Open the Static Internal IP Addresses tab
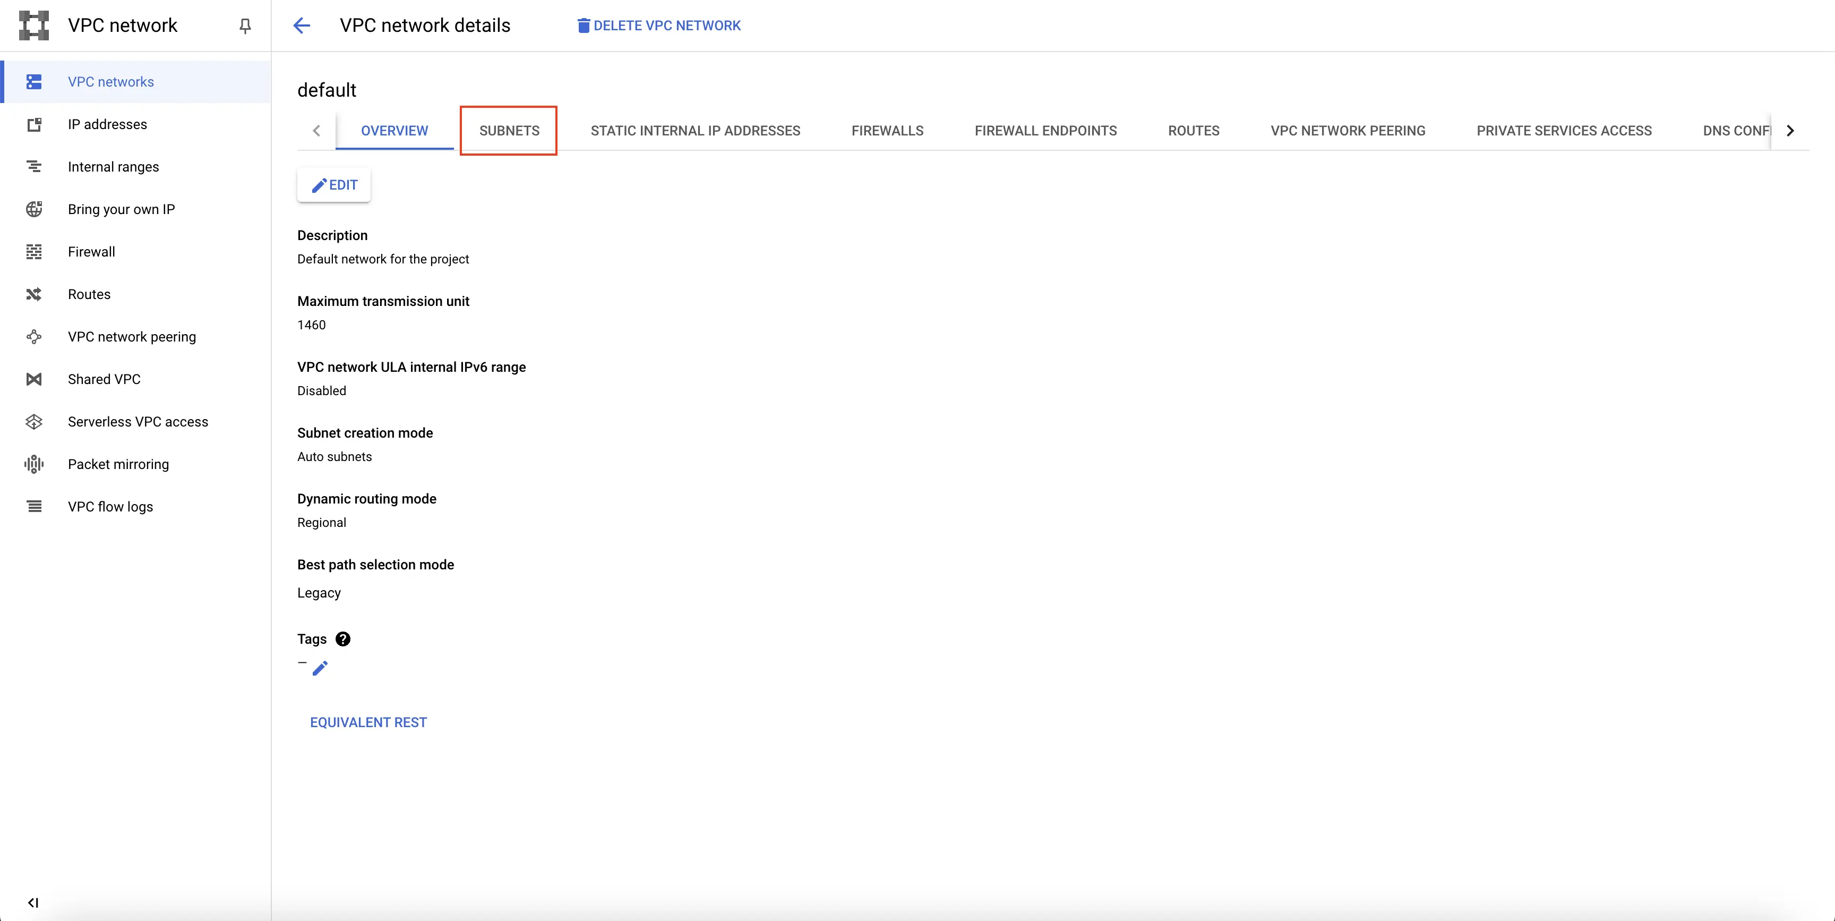 695,131
